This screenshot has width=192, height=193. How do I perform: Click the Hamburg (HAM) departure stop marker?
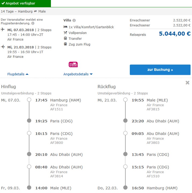click(29, 100)
